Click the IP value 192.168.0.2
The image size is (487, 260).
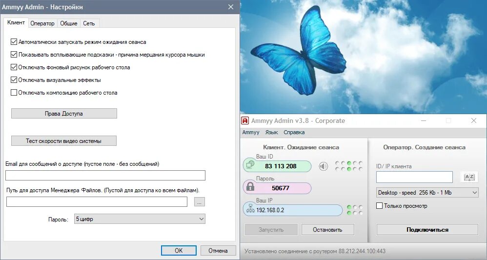click(x=270, y=210)
